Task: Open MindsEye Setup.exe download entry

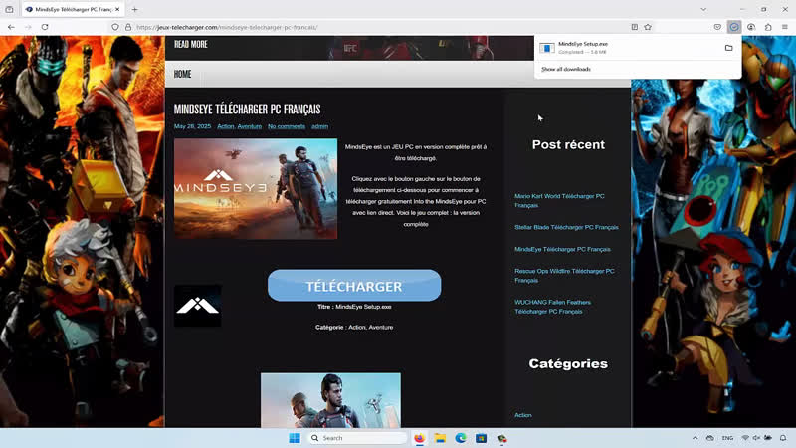Action: tap(630, 48)
